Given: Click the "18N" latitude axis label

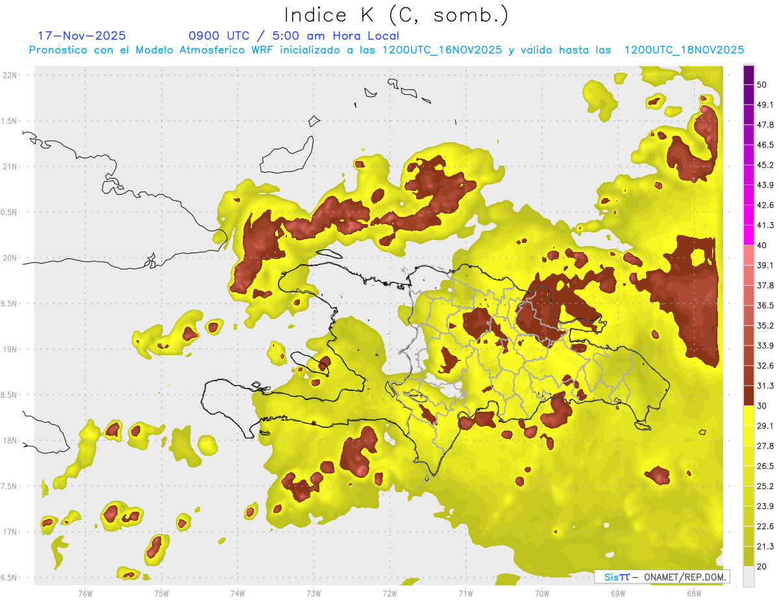Looking at the screenshot, I should coord(10,440).
